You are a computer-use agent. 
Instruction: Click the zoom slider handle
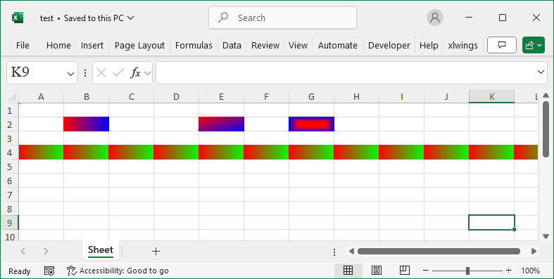click(468, 271)
